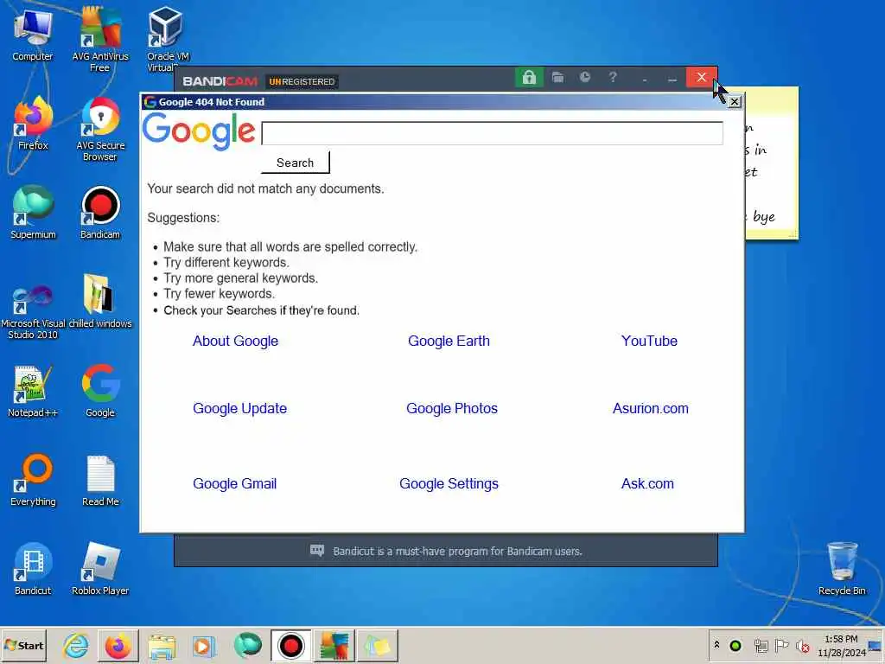
Task: Open AVG AntiVirus Free desktop shortcut
Action: (x=100, y=38)
